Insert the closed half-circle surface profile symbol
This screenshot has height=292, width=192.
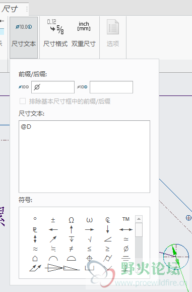coord(71,259)
